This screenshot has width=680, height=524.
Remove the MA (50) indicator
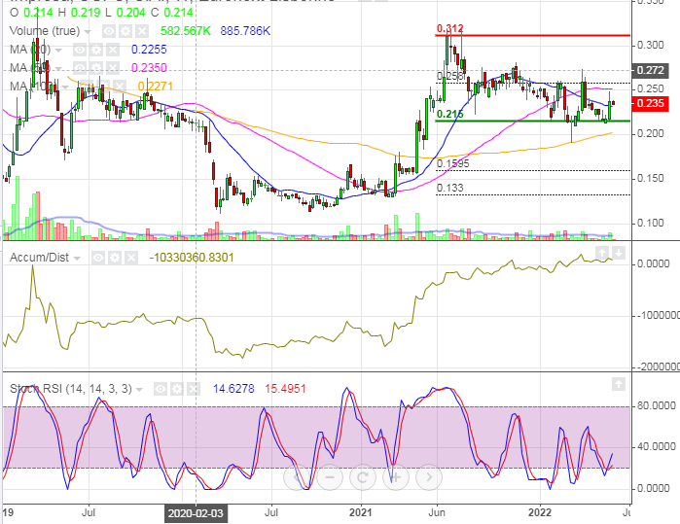113,68
